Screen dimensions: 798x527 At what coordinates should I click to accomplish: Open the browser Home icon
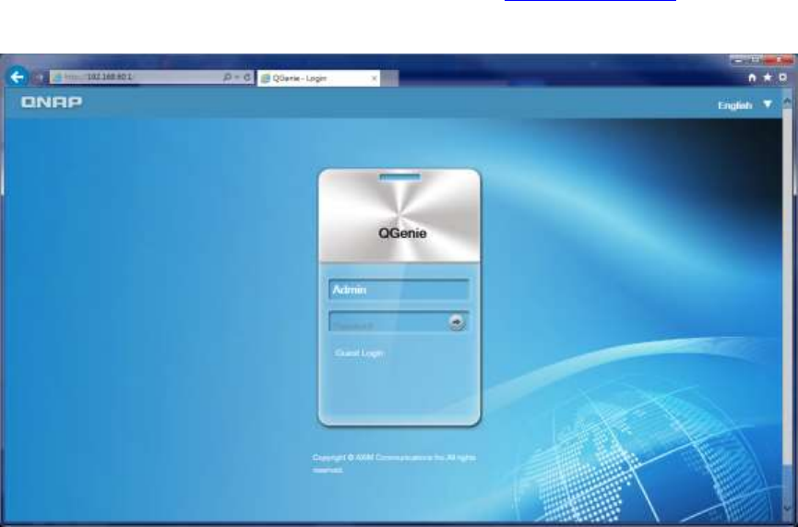[x=752, y=78]
